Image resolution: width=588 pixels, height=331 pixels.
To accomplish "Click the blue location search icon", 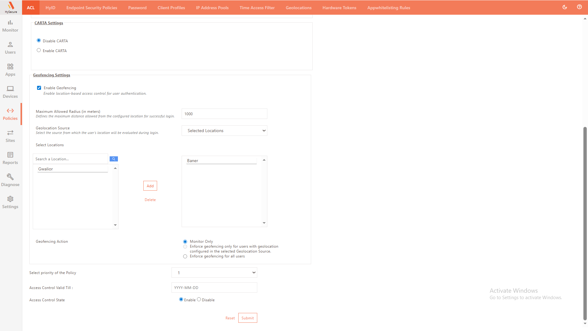I will [114, 159].
